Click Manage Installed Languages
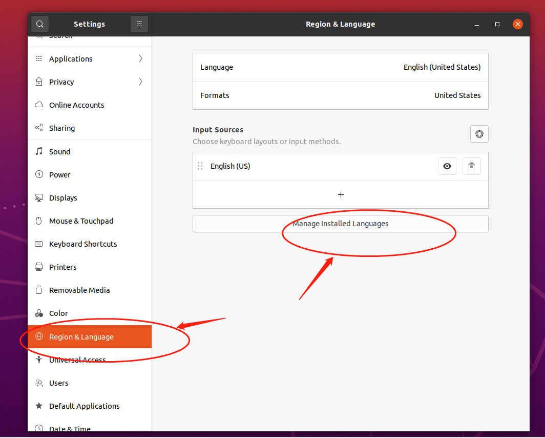The height and width of the screenshot is (438, 545). point(340,224)
